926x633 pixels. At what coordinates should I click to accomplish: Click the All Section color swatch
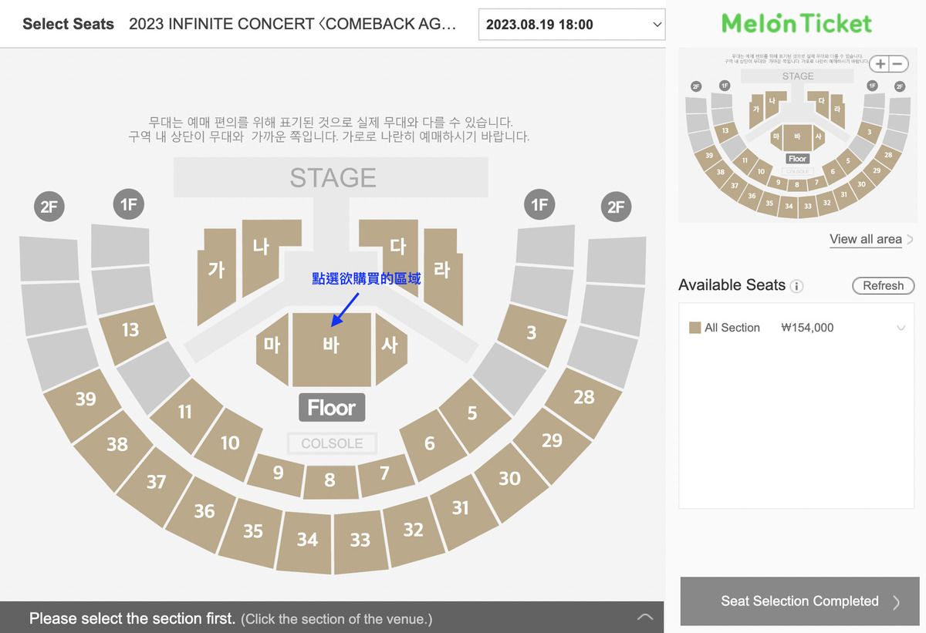tap(694, 328)
